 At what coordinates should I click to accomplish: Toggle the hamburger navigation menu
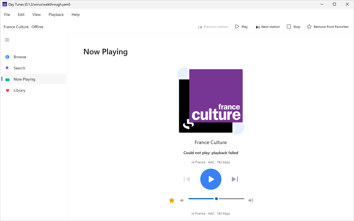point(7,40)
